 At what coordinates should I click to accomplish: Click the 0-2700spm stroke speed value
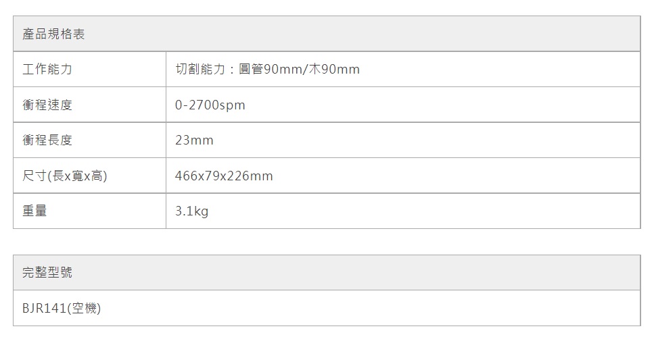click(210, 105)
